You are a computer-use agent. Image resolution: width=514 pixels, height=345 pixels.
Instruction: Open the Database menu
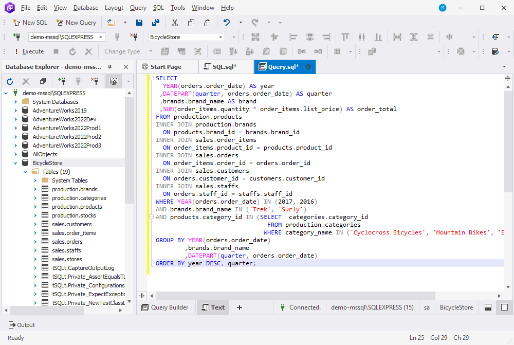(86, 8)
